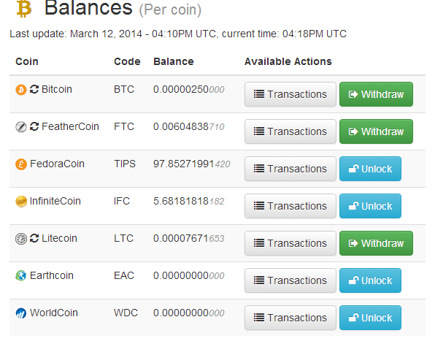
Task: Click the Balance column header
Action: tap(174, 61)
